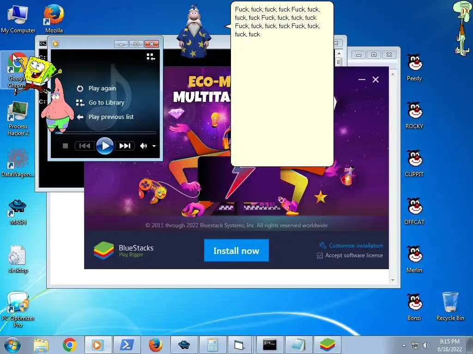
Task: Click Play again in media player
Action: pyautogui.click(x=97, y=88)
